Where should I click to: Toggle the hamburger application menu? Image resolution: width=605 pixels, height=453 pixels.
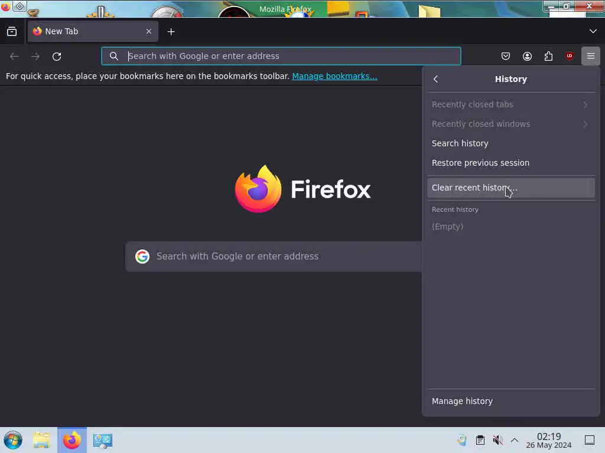pos(590,56)
